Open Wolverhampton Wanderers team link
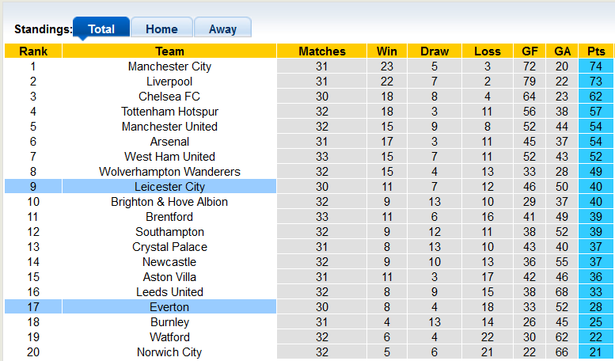Screen dimensions: 615x361 click(x=169, y=172)
